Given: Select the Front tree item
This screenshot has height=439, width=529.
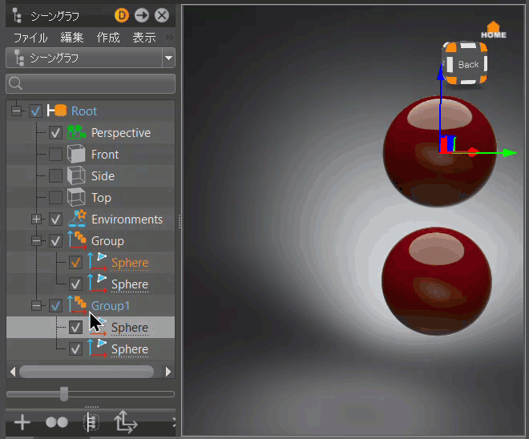Looking at the screenshot, I should tap(105, 155).
